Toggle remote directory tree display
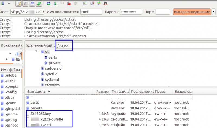The height and width of the screenshot is (128, 217). pos(32,4)
